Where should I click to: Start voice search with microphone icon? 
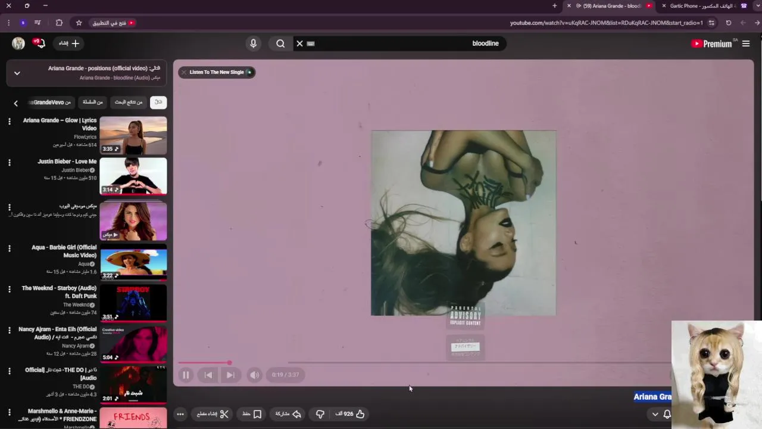coord(253,43)
